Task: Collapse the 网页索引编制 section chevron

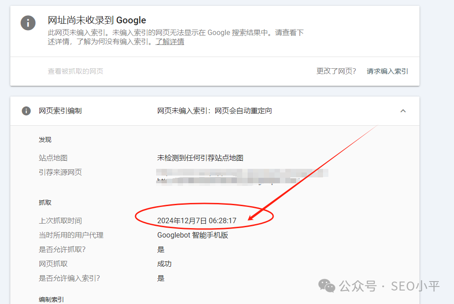Action: tap(403, 111)
